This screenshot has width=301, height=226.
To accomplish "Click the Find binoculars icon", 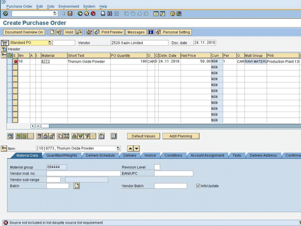I will point(110,14).
